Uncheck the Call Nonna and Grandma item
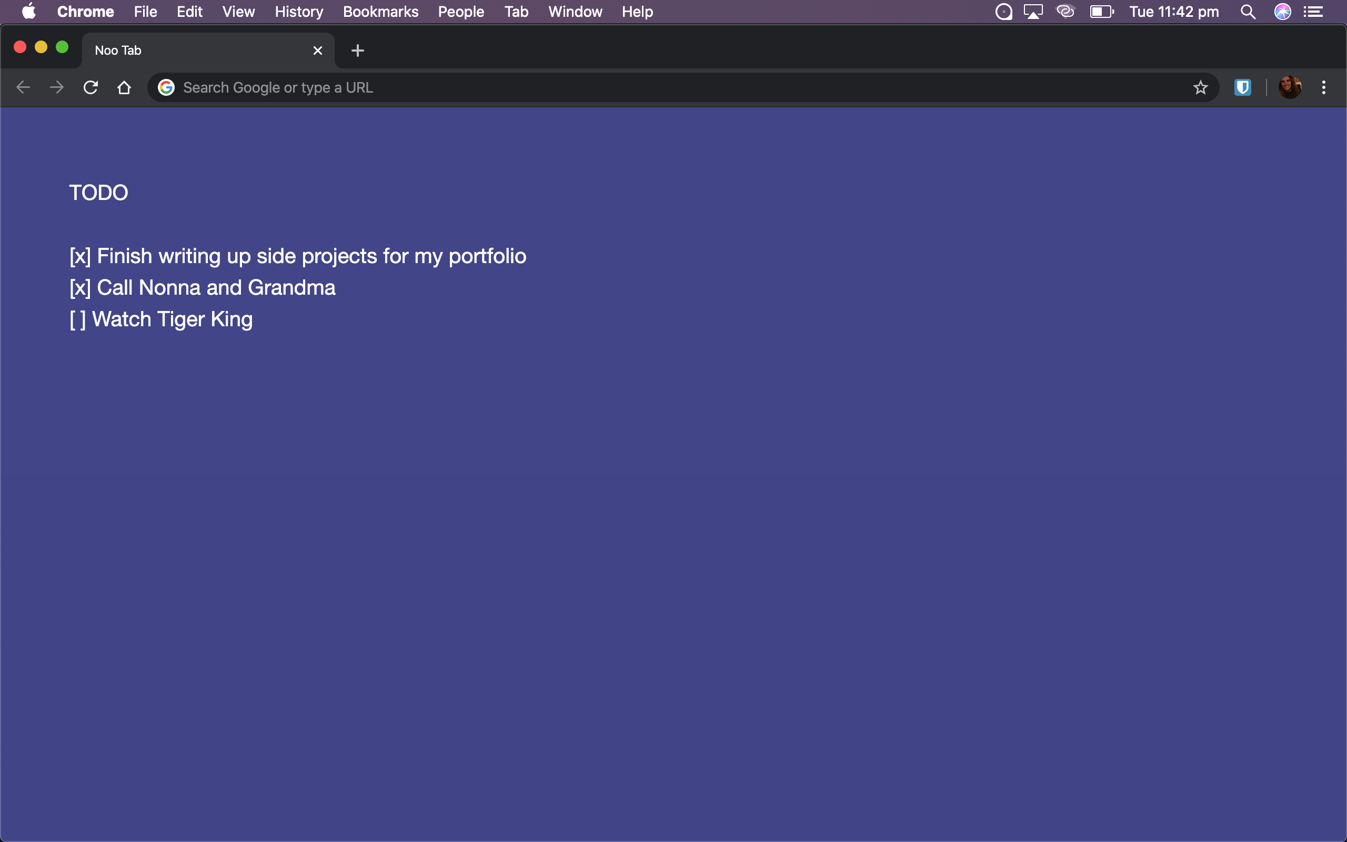 tap(80, 288)
